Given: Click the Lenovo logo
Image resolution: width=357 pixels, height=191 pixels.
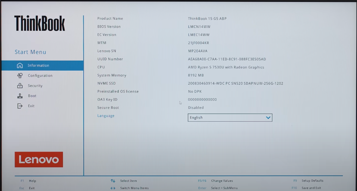Looking at the screenshot, I should [39, 159].
